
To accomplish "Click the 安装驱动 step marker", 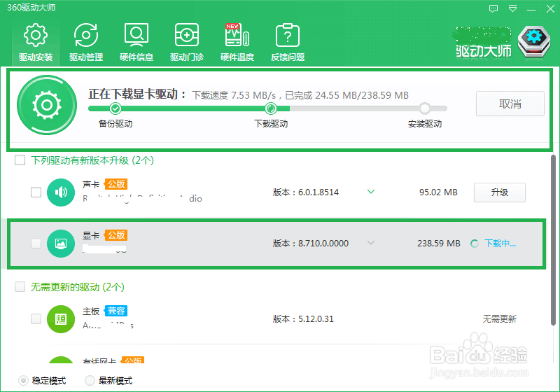I will point(425,108).
